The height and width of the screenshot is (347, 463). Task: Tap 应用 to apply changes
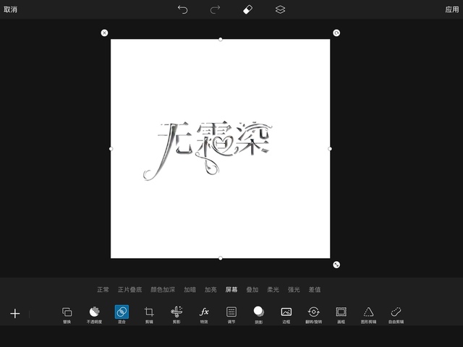point(451,9)
